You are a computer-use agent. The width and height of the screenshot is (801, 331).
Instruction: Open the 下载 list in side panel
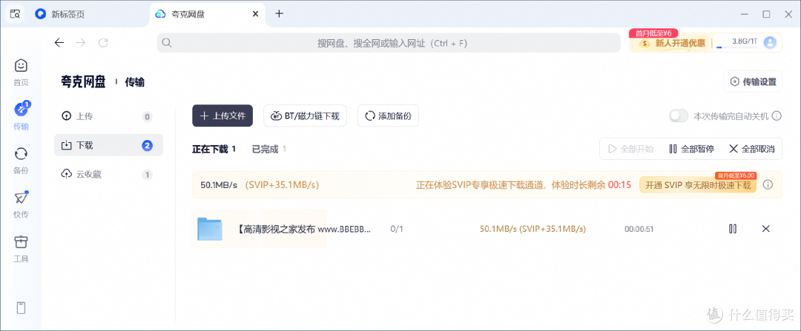[x=108, y=145]
